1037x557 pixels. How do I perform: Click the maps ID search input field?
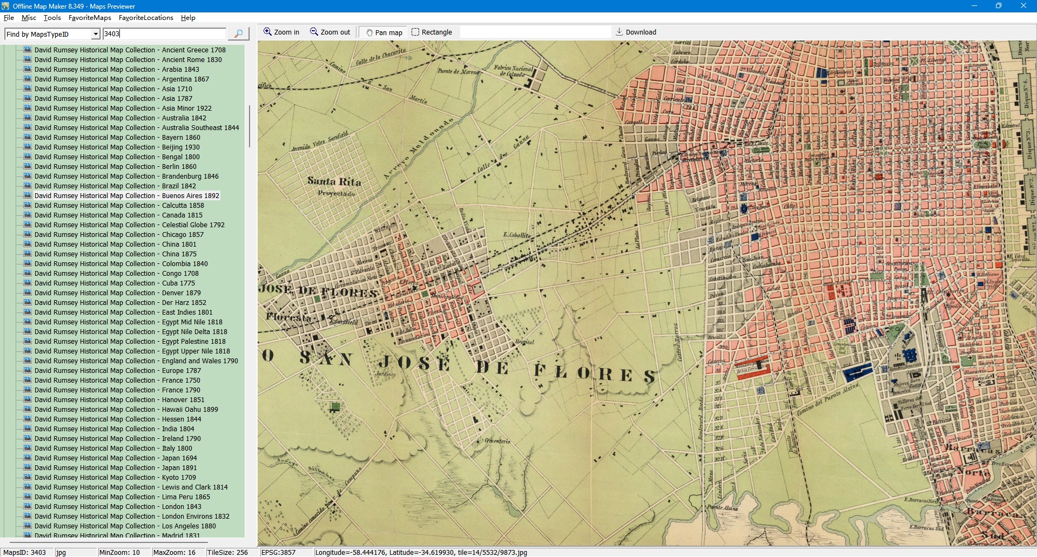click(164, 34)
